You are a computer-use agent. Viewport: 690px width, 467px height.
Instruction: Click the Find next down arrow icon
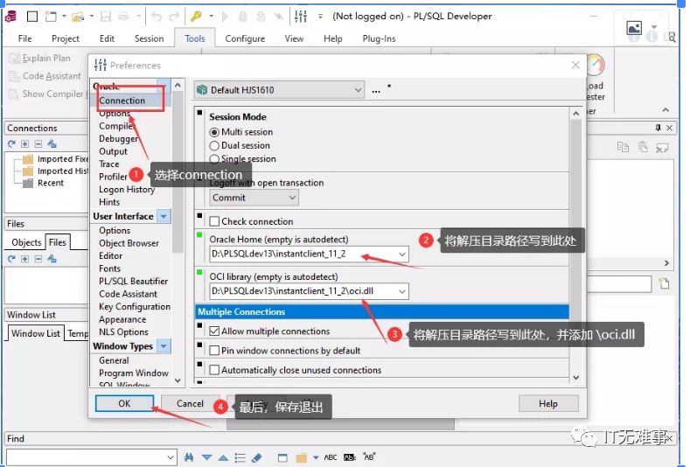coord(206,457)
